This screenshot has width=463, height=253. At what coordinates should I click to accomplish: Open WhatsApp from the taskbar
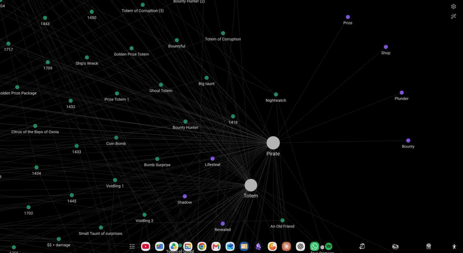tap(315, 246)
